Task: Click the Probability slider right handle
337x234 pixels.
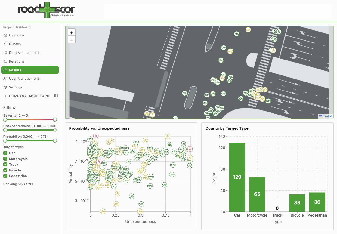Action: coord(55,140)
